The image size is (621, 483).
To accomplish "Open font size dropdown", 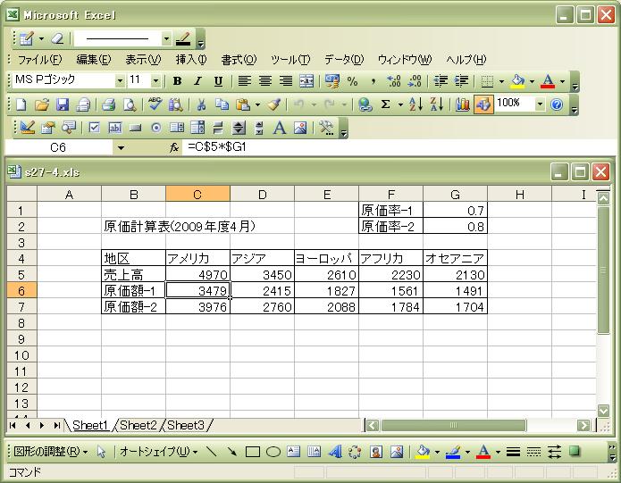I will click(155, 81).
